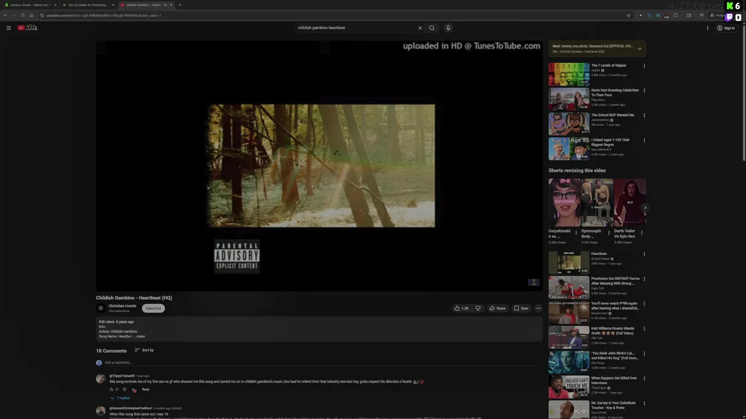Play Kevin Hart Roasting Celebrities thumbnail
Image resolution: width=746 pixels, height=419 pixels.
coord(569,99)
